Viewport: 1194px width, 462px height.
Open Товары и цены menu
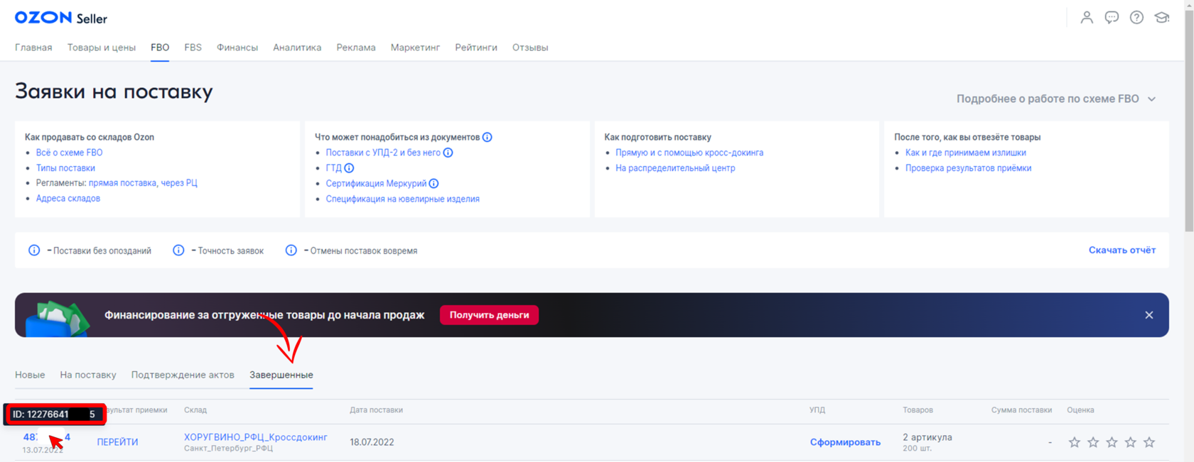pyautogui.click(x=102, y=48)
